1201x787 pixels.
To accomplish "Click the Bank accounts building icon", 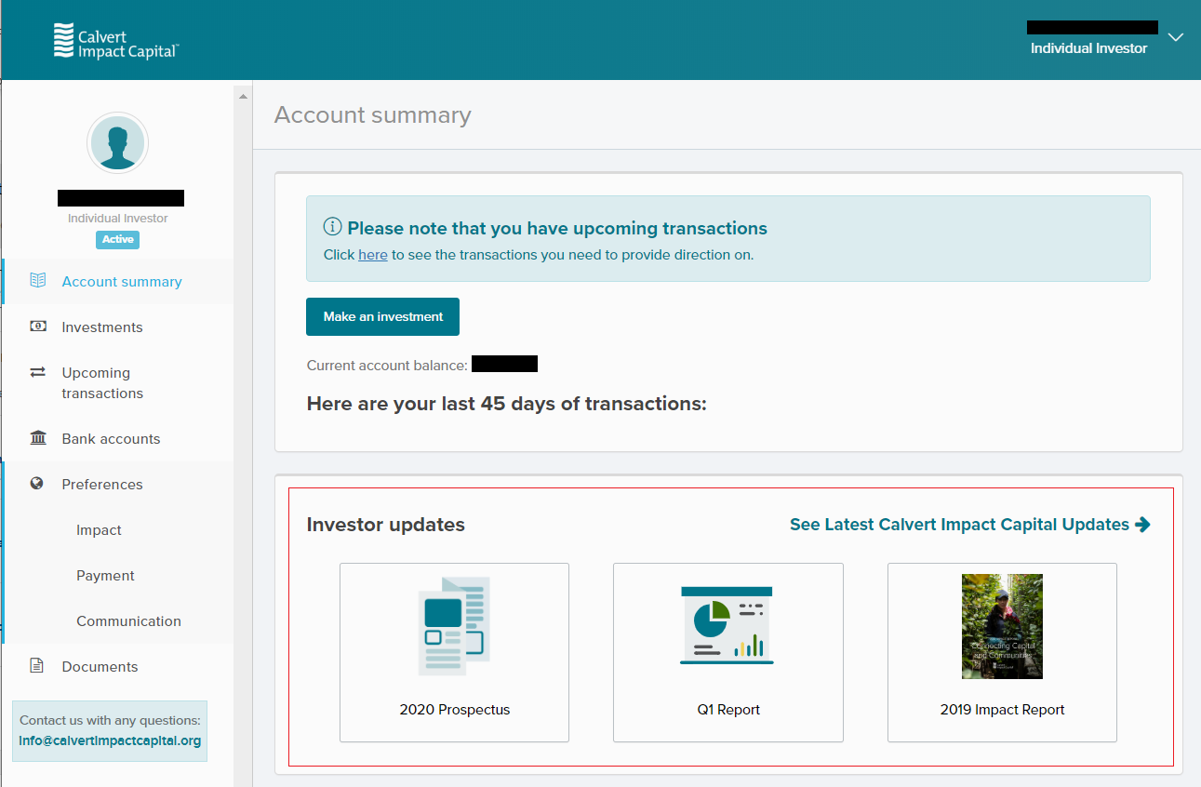I will tap(38, 438).
